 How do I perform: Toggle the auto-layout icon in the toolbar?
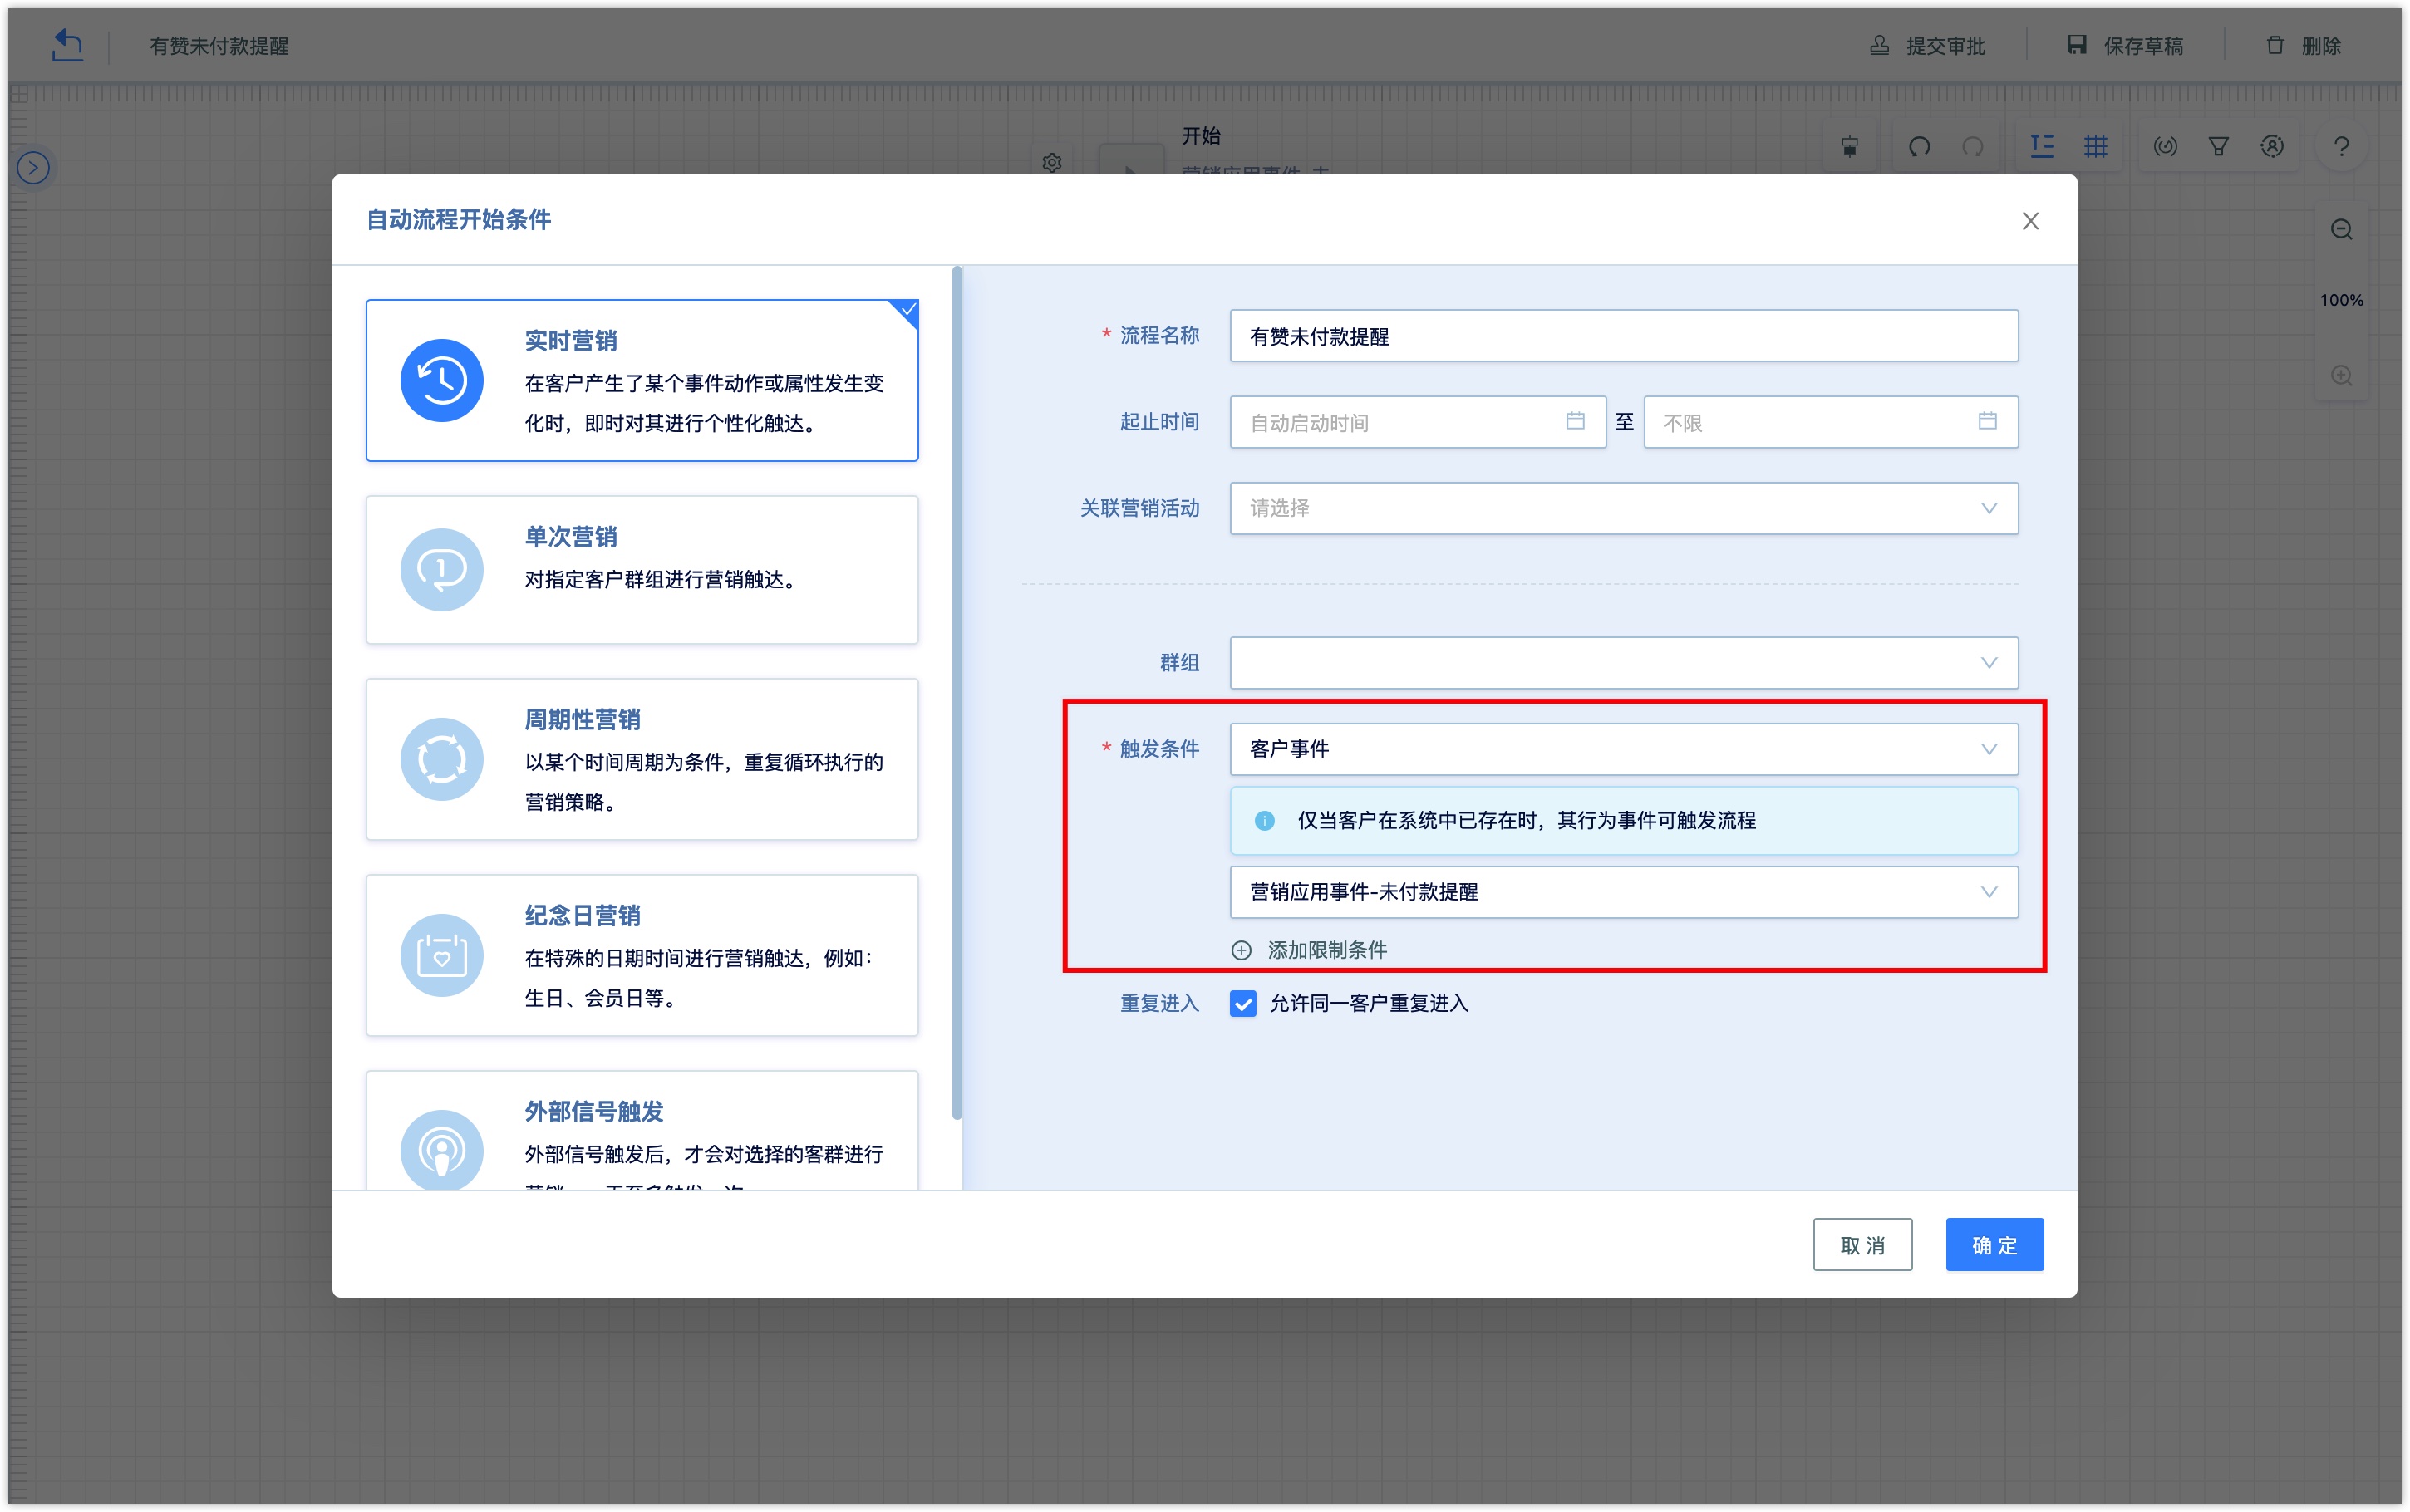point(2042,146)
